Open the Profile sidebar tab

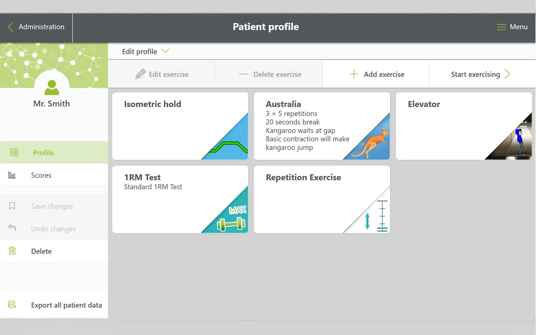43,153
